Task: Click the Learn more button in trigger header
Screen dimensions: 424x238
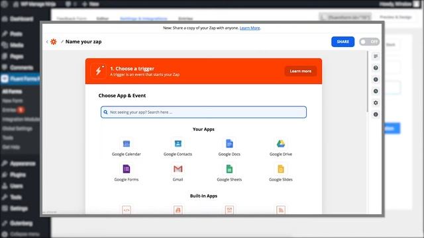Action: (300, 71)
